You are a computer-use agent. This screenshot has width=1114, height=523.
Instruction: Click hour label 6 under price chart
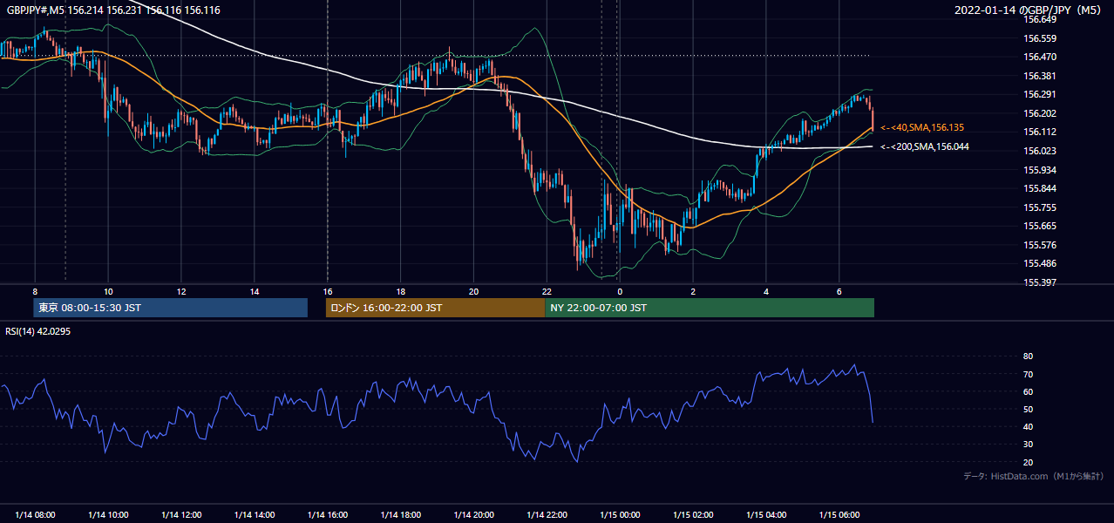point(839,291)
